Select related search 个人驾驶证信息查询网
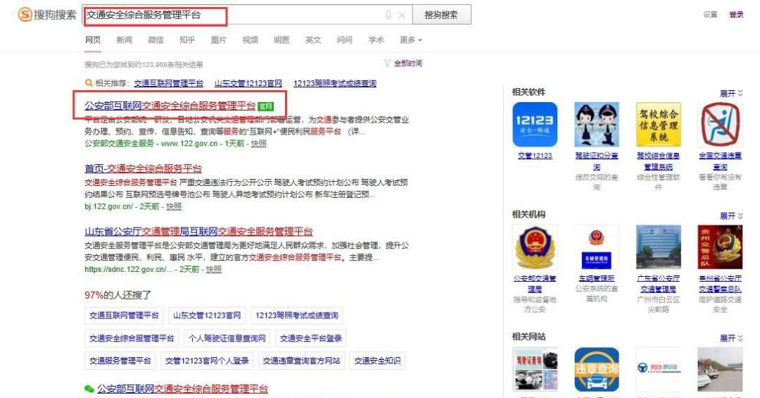The height and width of the screenshot is (398, 760). tap(227, 338)
